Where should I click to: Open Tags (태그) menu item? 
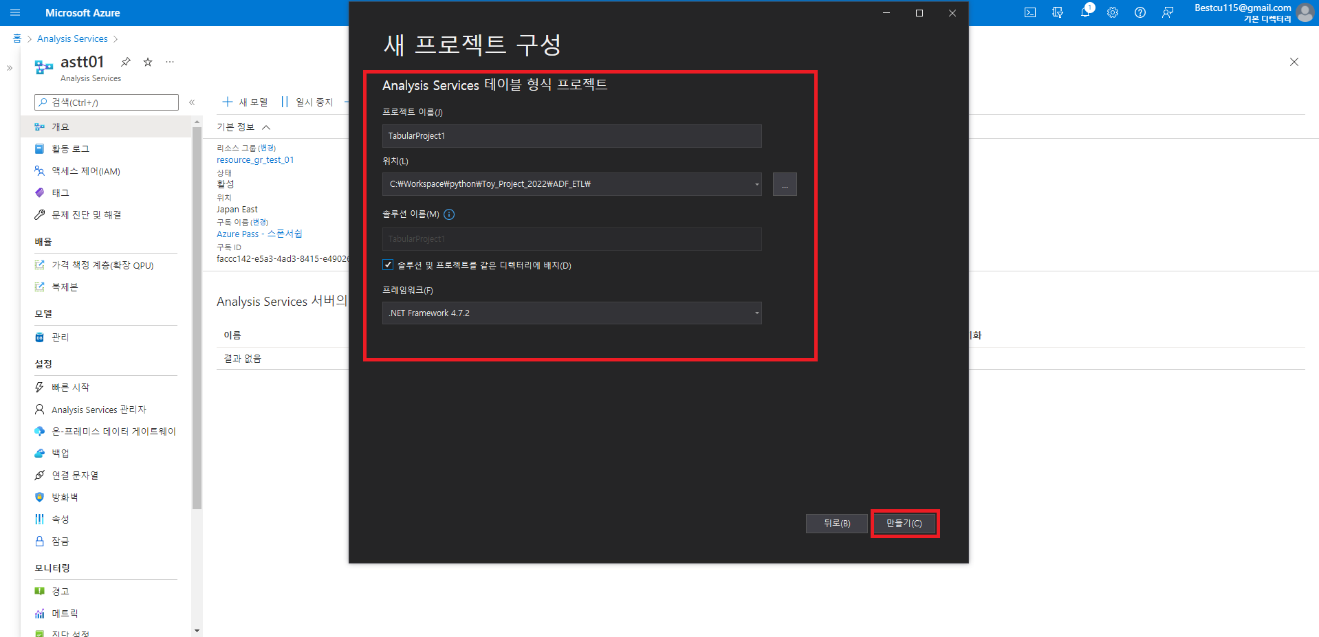point(106,192)
